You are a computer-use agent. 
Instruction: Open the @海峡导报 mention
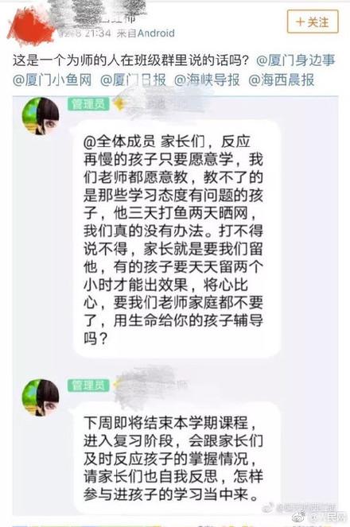click(207, 80)
